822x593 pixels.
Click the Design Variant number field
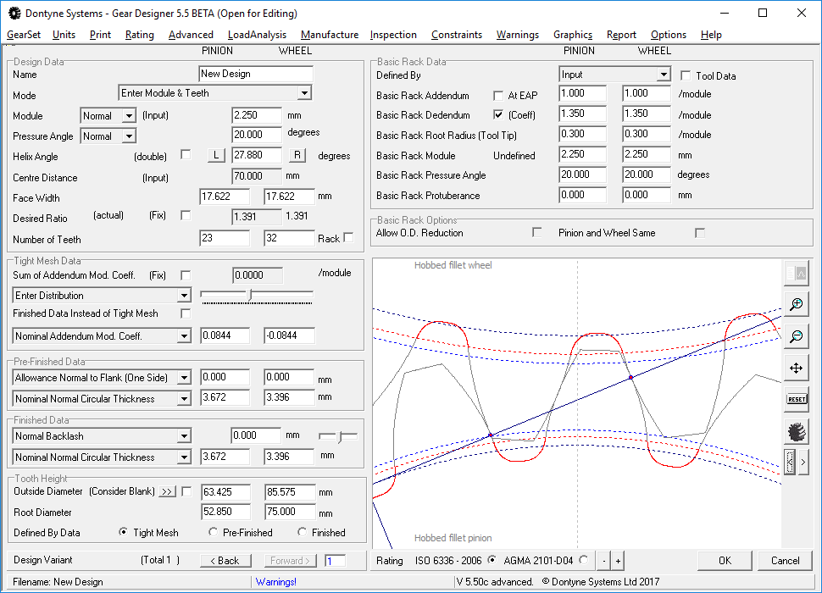tap(335, 561)
